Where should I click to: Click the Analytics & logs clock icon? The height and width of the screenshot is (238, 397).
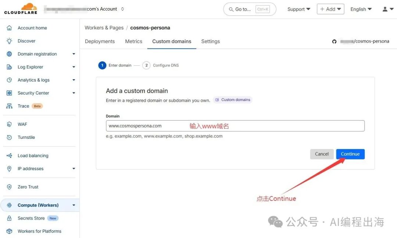pos(9,80)
